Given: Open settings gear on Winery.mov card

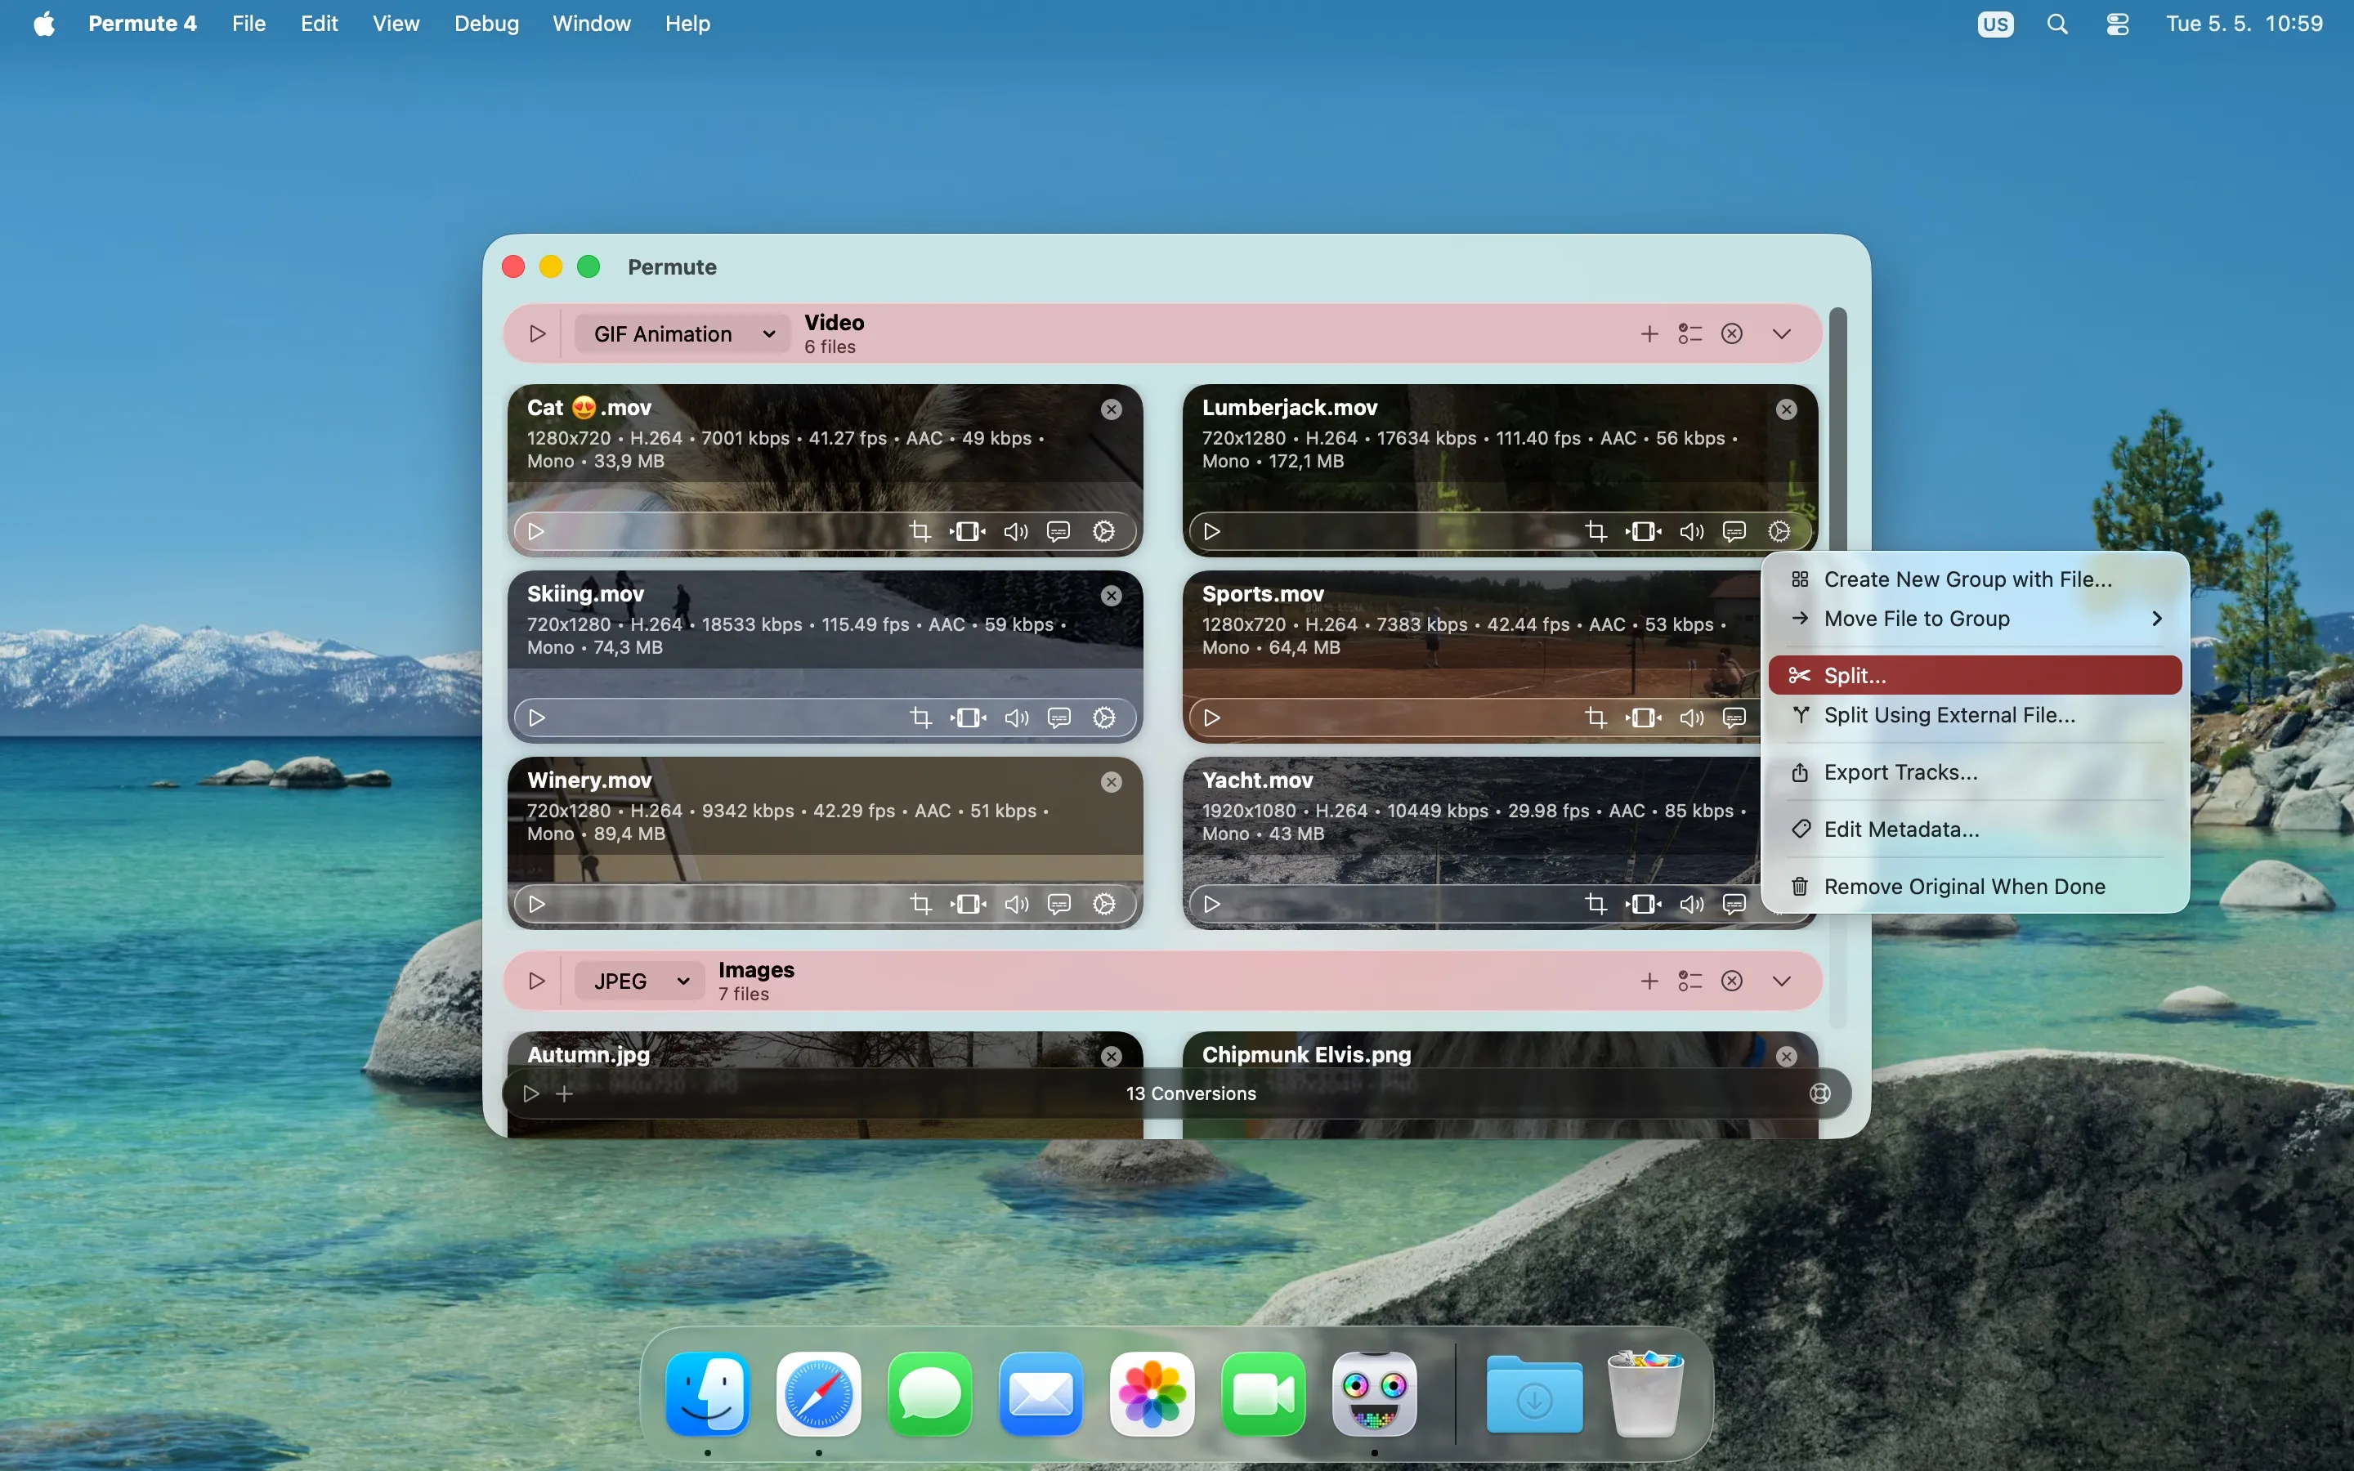Looking at the screenshot, I should pyautogui.click(x=1105, y=905).
